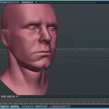This screenshot has width=109, height=109.
Task: Click the current frame field showing 0
Action: pyautogui.click(x=15, y=106)
